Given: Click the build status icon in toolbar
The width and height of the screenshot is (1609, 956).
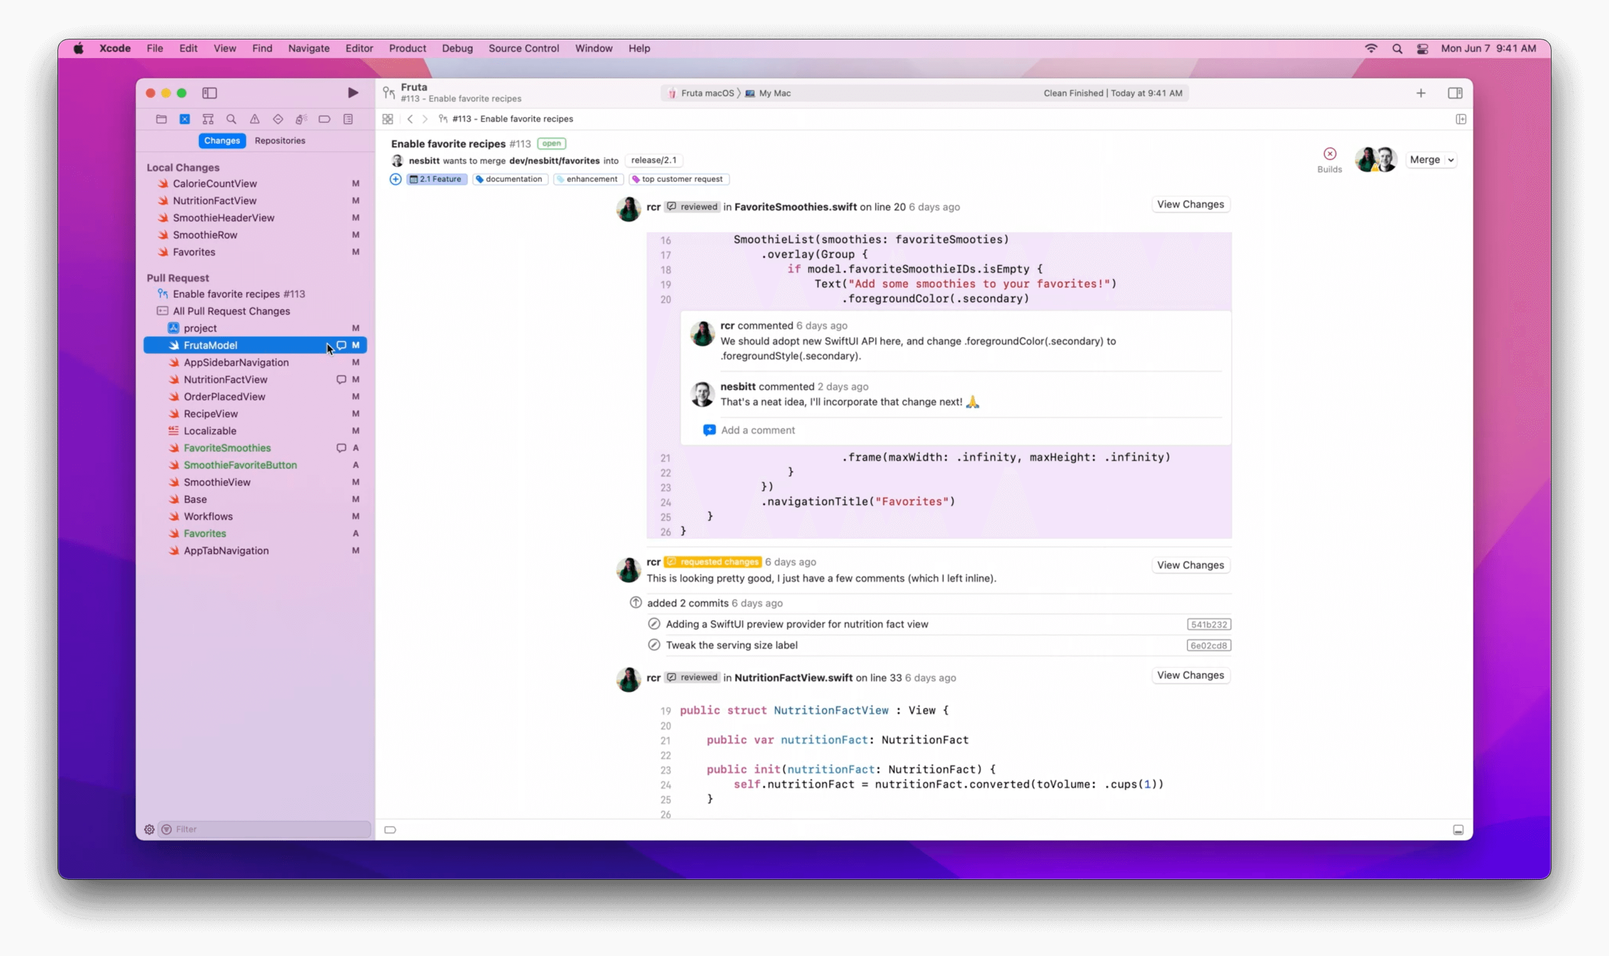Looking at the screenshot, I should [1329, 153].
